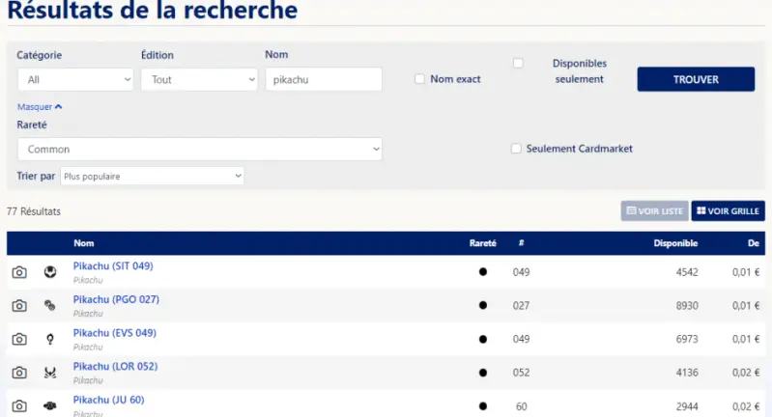
Task: Click rarity dot in Pikachu (JU 60) row
Action: pos(483,405)
